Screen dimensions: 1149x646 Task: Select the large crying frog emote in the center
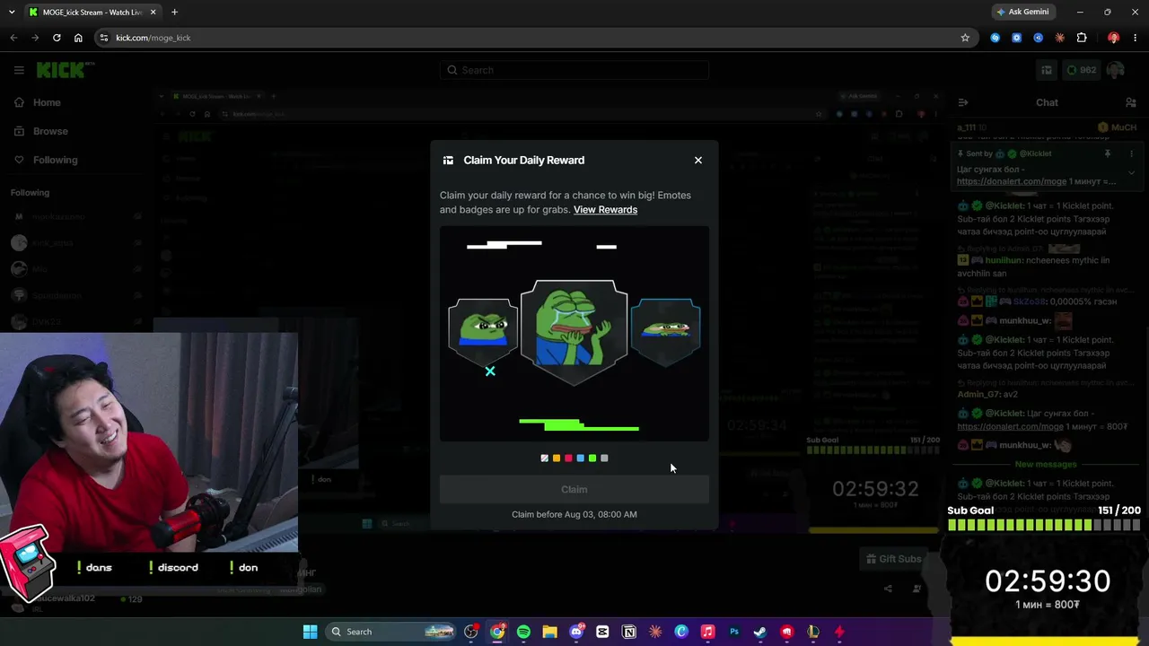(574, 331)
